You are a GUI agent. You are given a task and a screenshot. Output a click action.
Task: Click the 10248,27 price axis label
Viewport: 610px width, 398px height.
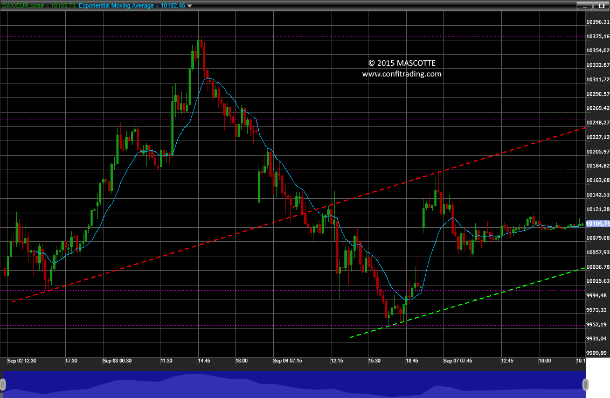[598, 122]
